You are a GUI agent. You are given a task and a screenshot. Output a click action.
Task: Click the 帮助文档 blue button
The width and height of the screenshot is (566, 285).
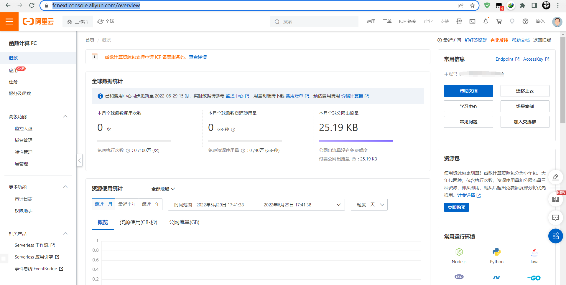click(468, 91)
